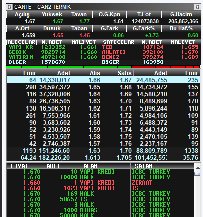This screenshot has height=217, width=203.
Task: Click the scroll up arrow of trades list
Action: click(198, 167)
